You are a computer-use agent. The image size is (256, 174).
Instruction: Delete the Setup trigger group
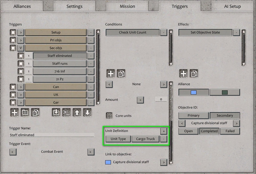tap(91, 32)
